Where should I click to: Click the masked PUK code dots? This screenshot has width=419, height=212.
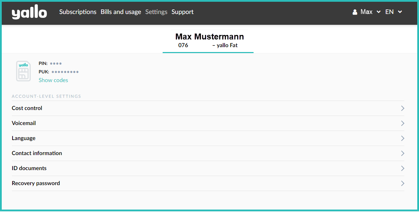click(x=65, y=72)
